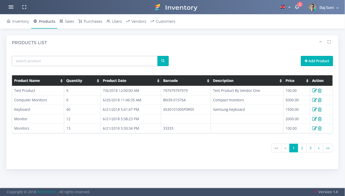Viewport: 345px width, 196px height.
Task: Open the Raj Soni user menu
Action: click(x=324, y=8)
